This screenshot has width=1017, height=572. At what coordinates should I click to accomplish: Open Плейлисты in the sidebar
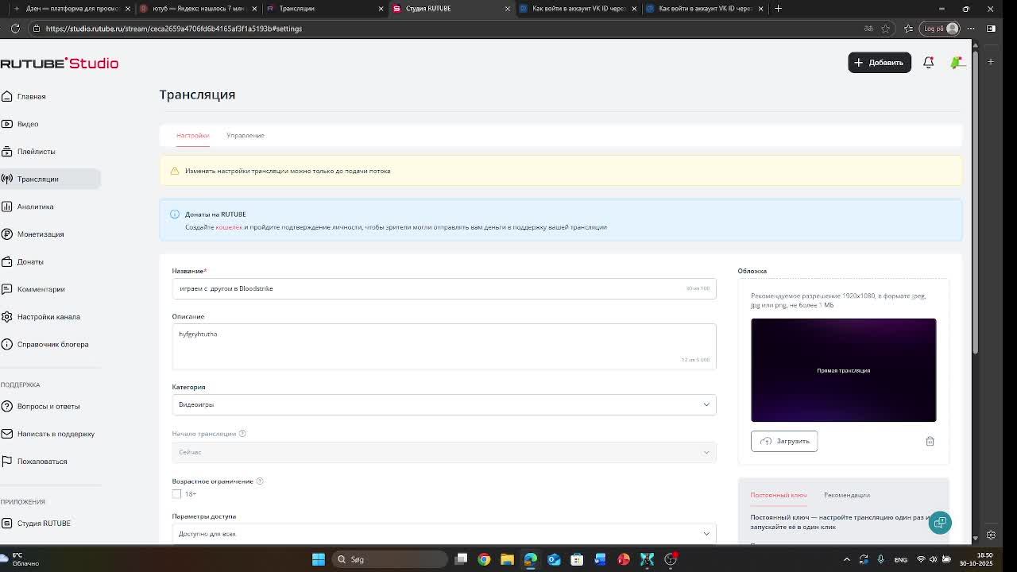37,152
